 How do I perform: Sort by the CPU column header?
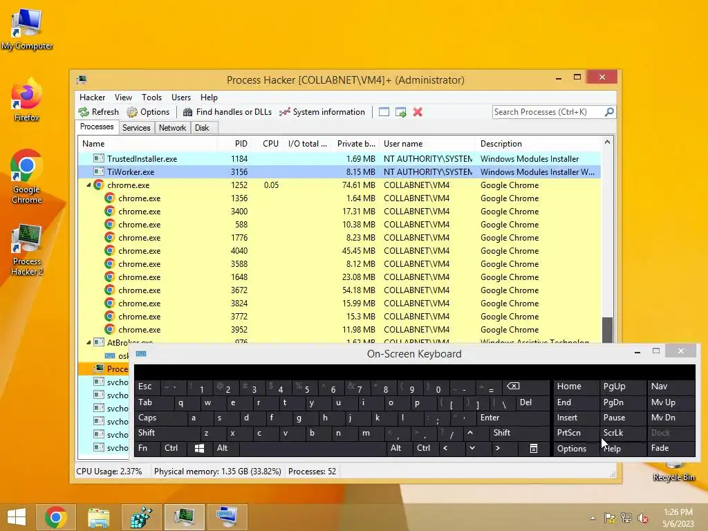pos(267,144)
